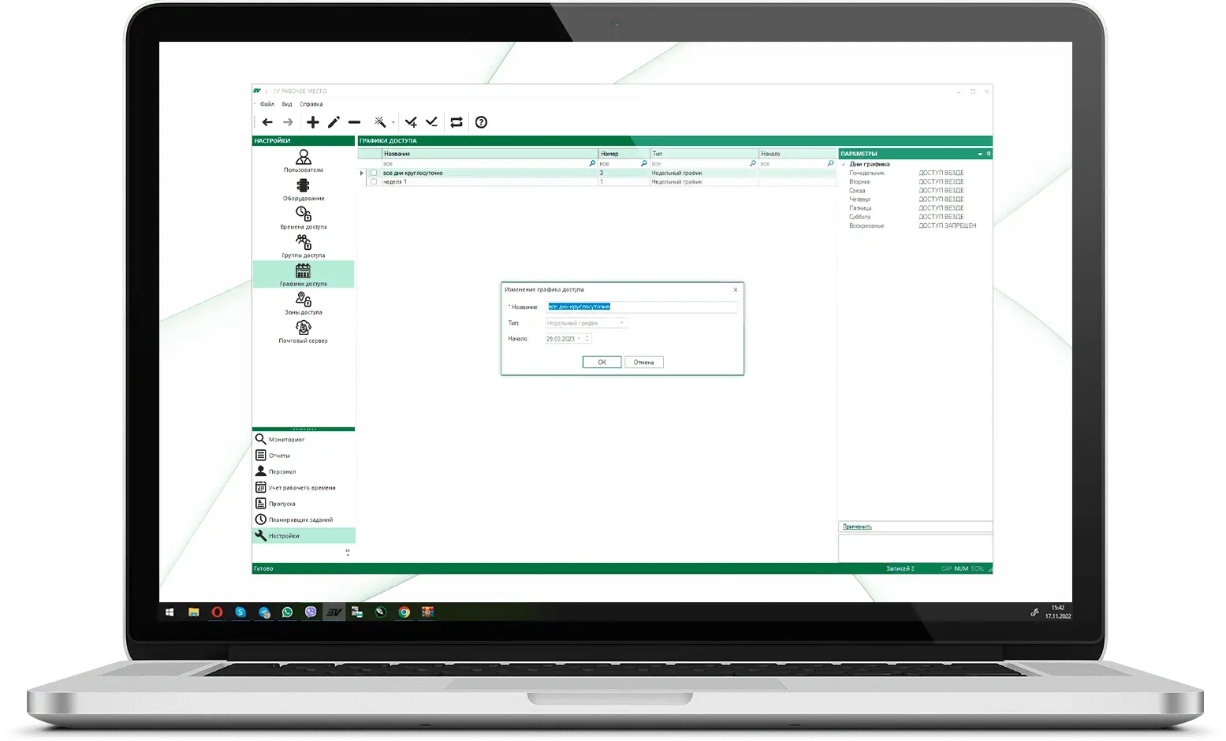The height and width of the screenshot is (741, 1226).
Task: Open Пользователи in the settings sidebar
Action: coord(304,161)
